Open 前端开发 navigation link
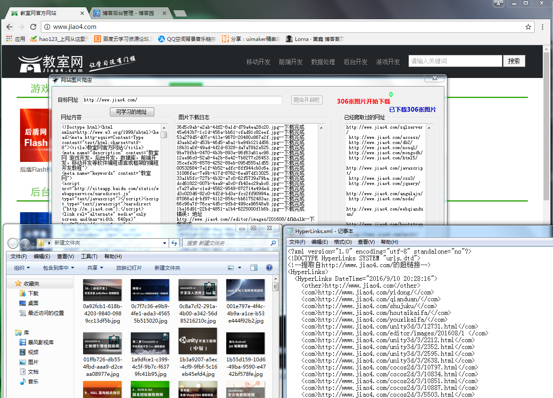Screen dimensions: 553x398 coord(291,62)
